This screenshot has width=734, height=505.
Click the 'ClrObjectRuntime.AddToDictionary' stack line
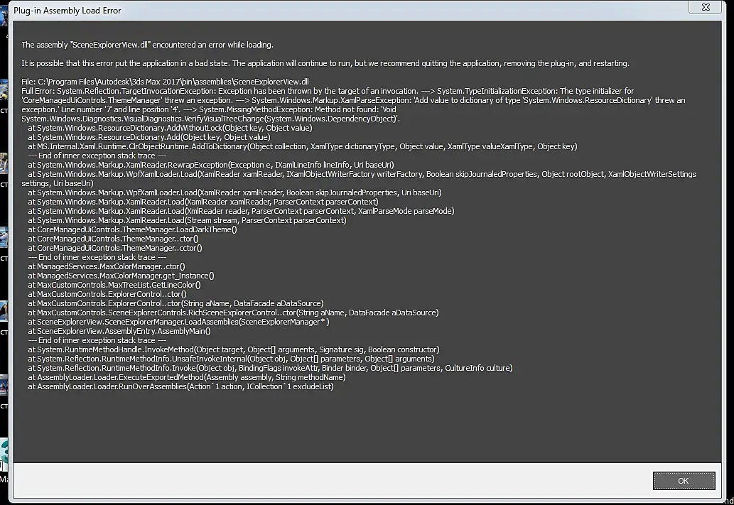click(303, 146)
